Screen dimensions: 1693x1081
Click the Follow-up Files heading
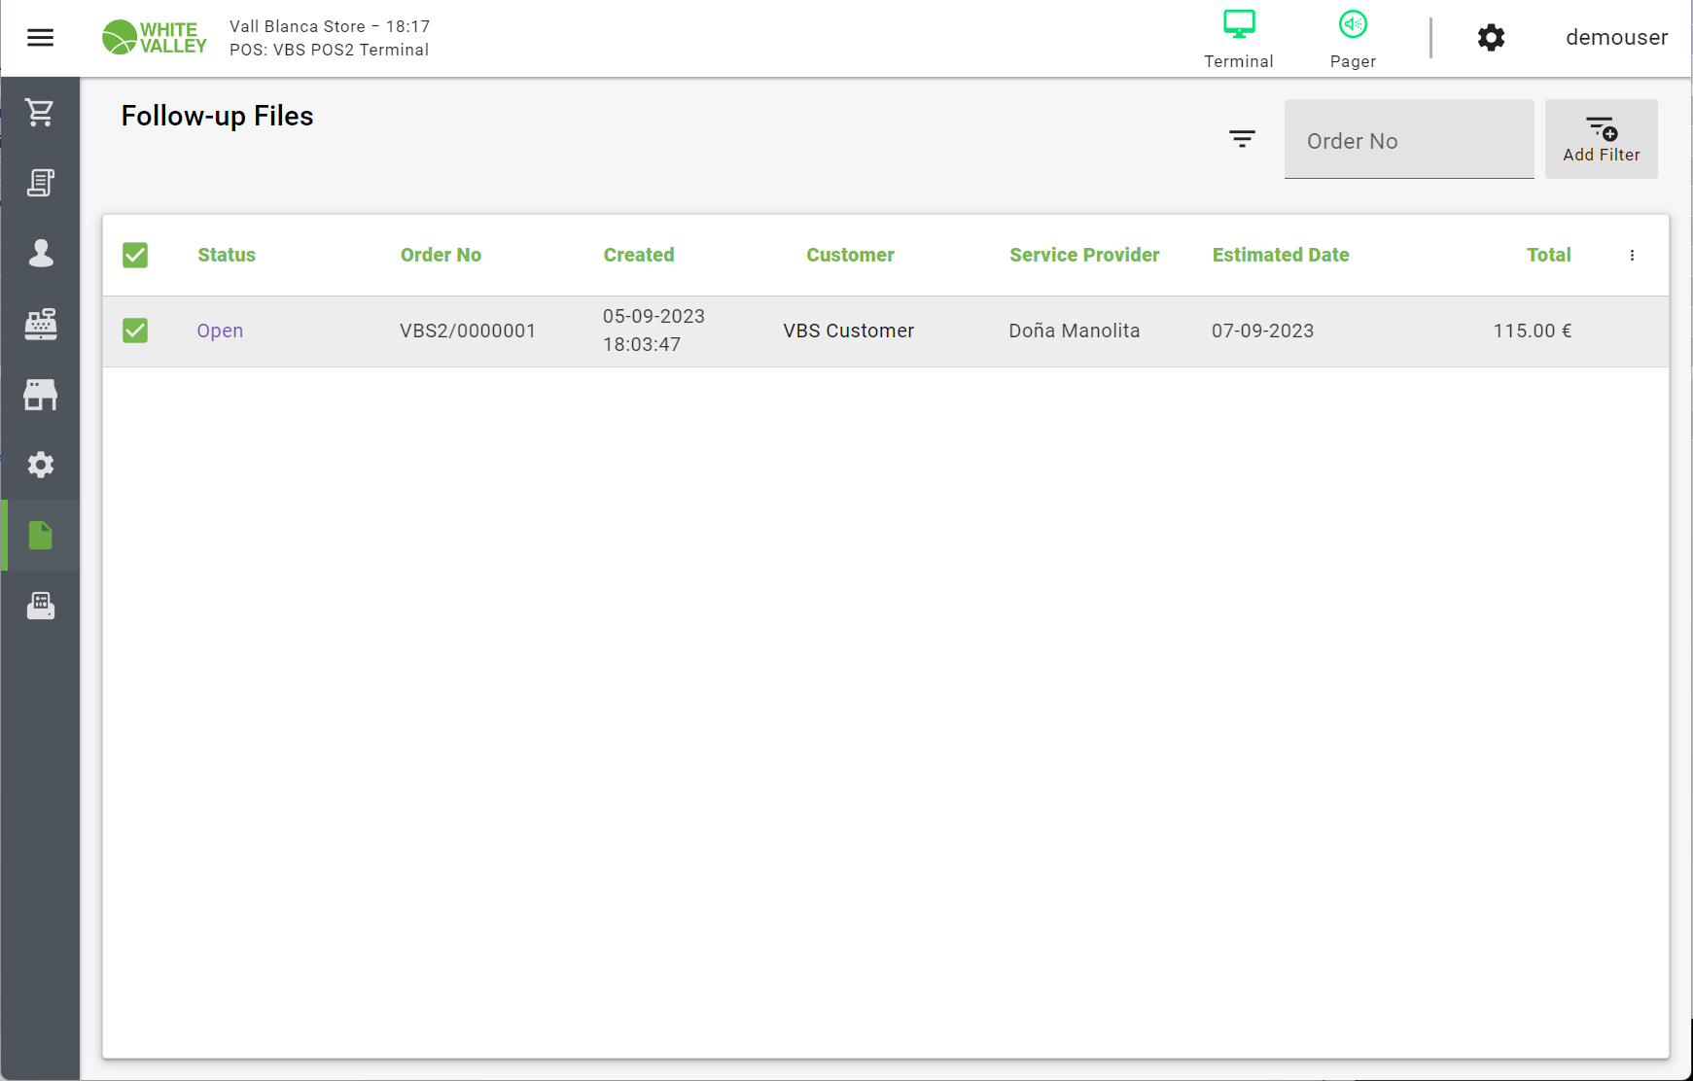217,116
